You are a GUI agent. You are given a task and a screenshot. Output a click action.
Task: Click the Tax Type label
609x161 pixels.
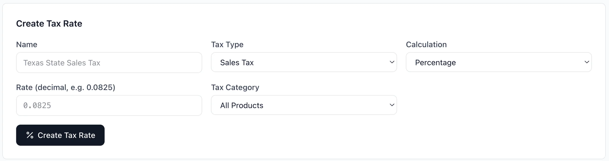coord(227,44)
